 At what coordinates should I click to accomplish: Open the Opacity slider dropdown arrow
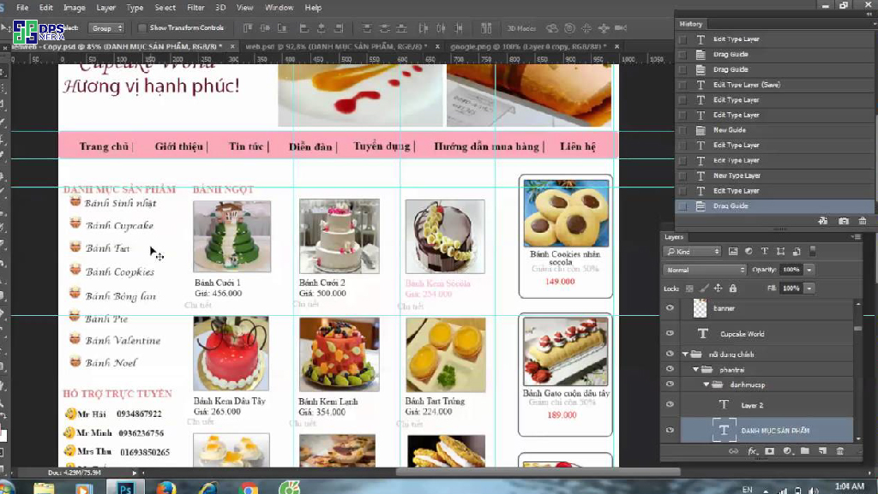click(809, 270)
